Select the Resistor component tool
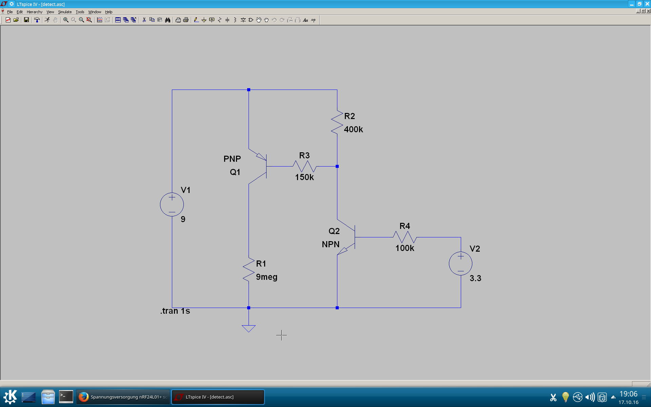651x407 pixels. coord(219,20)
